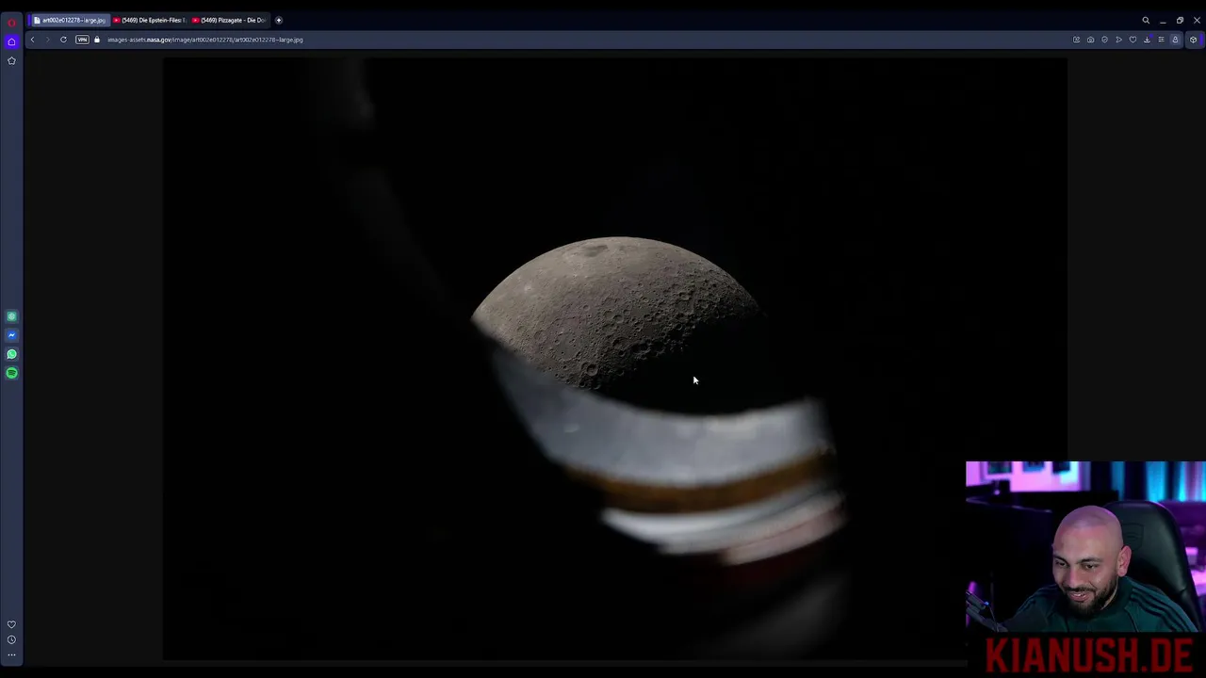Open WhatsApp in the sidebar
The width and height of the screenshot is (1206, 678).
(x=11, y=354)
